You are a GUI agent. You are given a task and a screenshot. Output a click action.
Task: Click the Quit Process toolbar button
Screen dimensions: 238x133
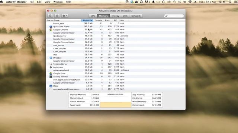pos(50,16)
